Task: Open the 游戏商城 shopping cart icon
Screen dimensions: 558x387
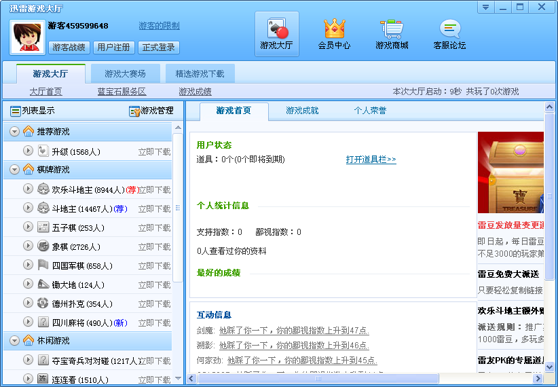Action: [x=392, y=29]
